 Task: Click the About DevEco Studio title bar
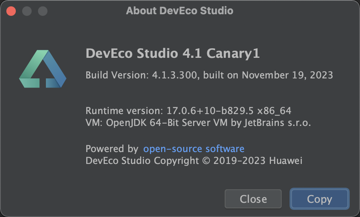pyautogui.click(x=180, y=11)
